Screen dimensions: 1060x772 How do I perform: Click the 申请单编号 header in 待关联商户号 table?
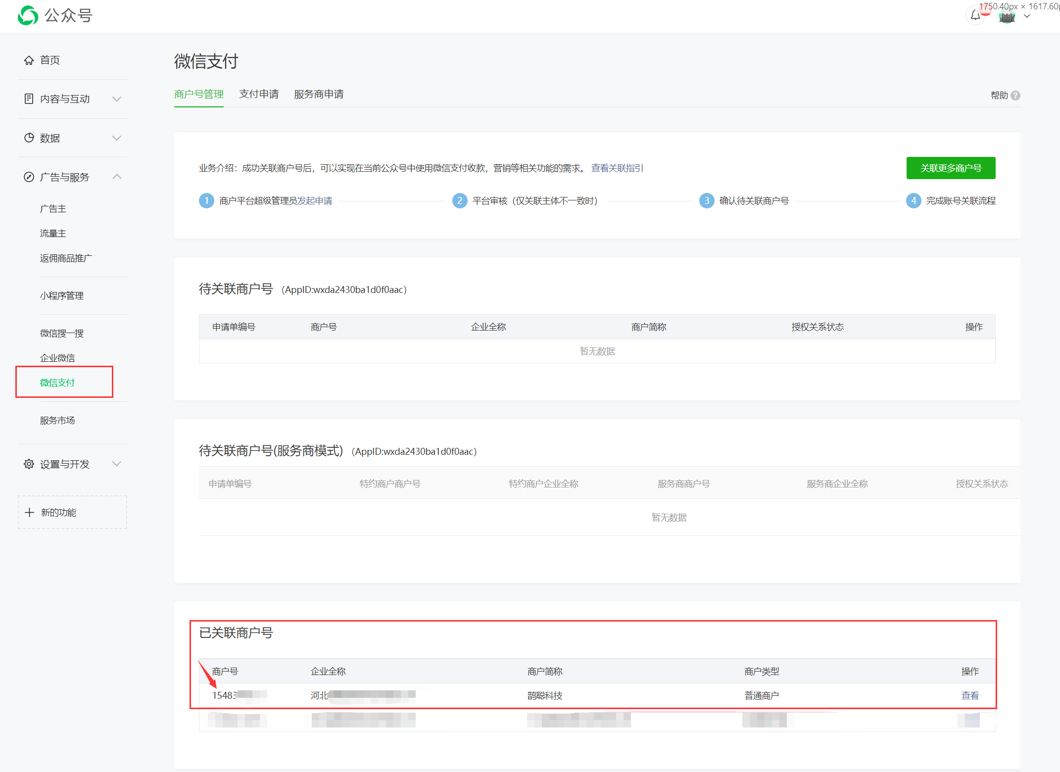coord(234,327)
